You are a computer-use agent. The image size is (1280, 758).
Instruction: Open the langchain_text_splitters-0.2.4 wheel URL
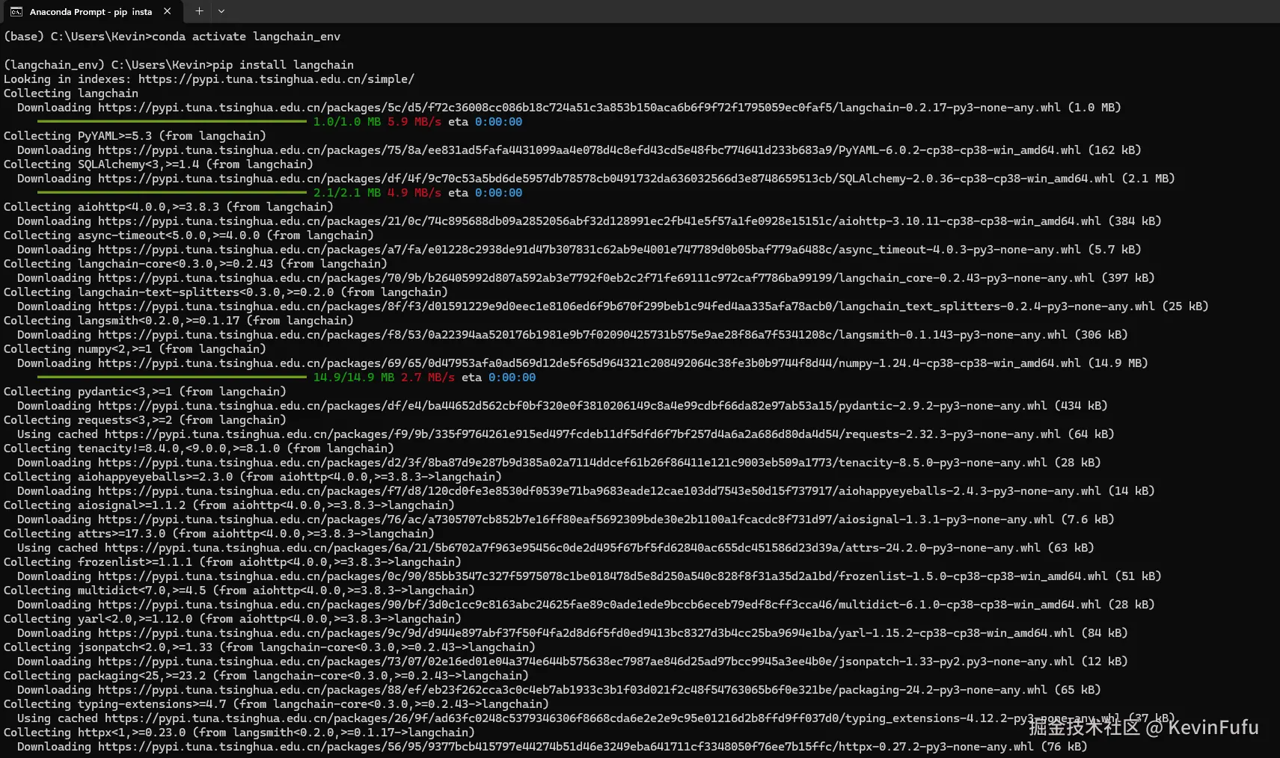click(x=626, y=306)
